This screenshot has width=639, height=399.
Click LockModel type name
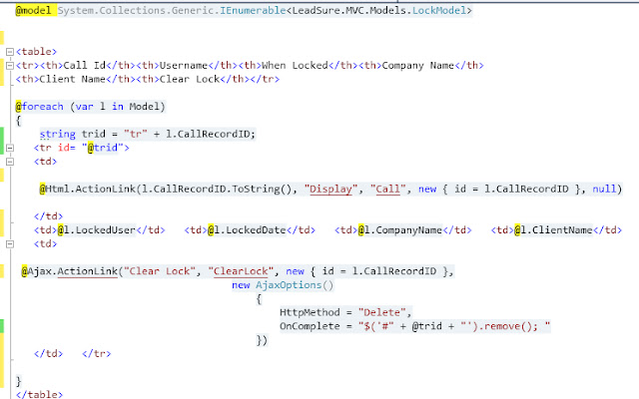coord(439,10)
